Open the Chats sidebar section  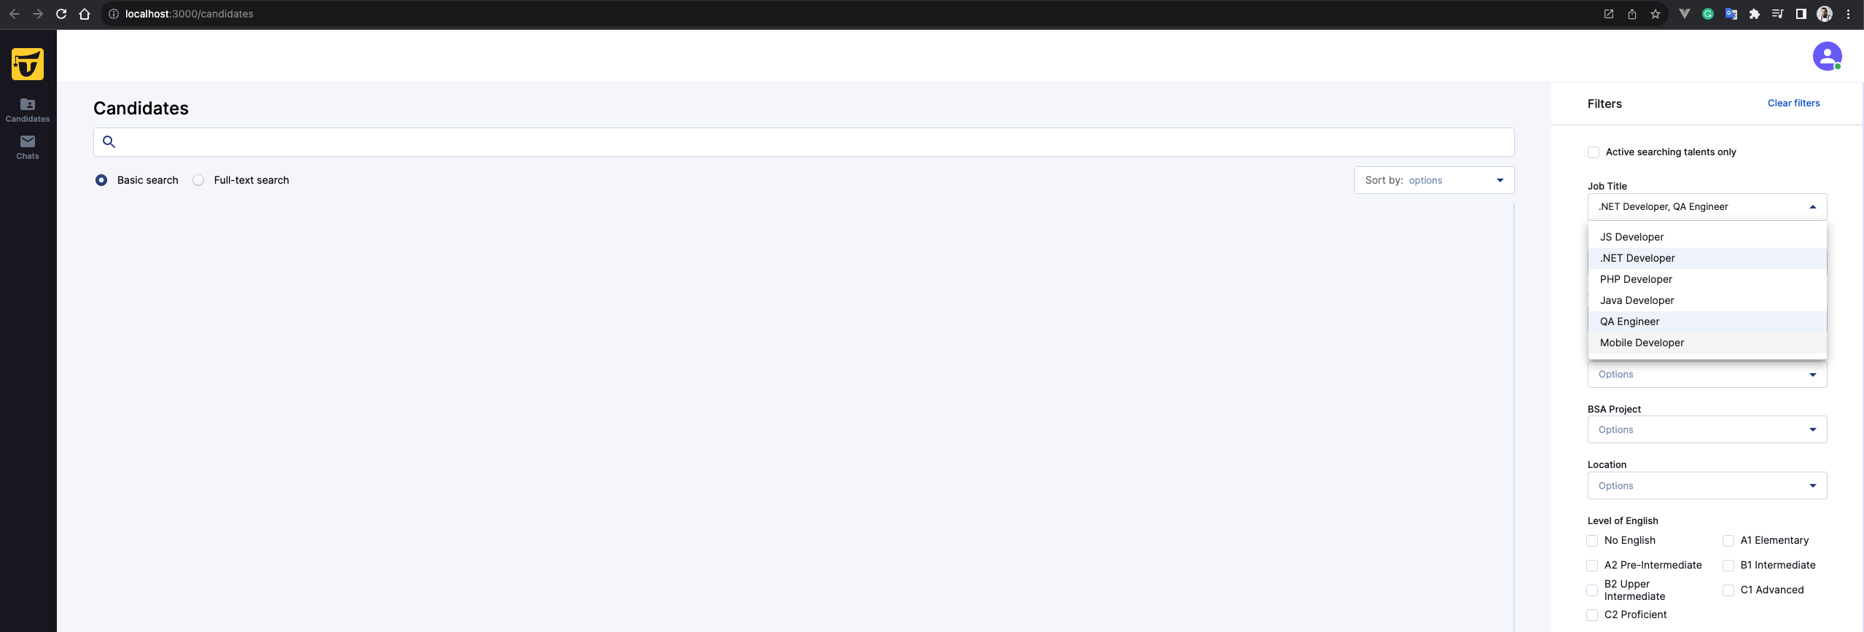[28, 147]
